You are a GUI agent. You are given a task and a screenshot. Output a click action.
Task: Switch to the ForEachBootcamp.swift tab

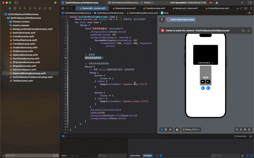(x=217, y=8)
